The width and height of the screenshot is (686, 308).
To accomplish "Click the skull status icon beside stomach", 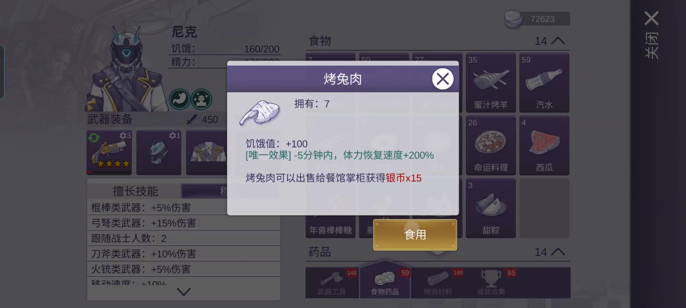I will [x=201, y=99].
